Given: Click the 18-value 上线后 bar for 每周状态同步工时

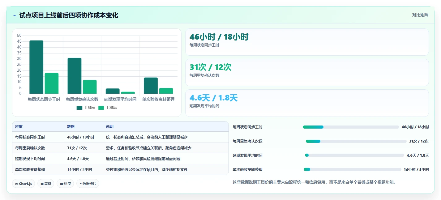Looking at the screenshot, I should click(x=51, y=83).
